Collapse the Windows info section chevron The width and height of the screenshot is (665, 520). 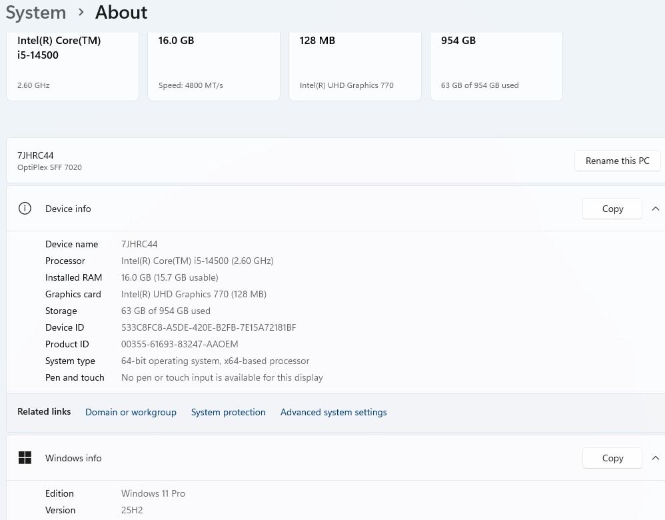pos(655,457)
